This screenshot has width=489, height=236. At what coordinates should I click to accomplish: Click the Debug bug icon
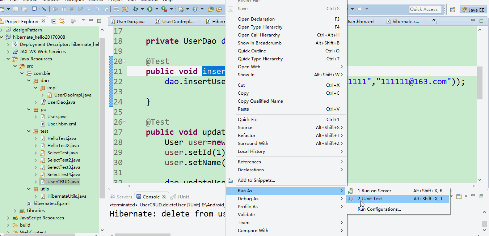tap(136, 9)
